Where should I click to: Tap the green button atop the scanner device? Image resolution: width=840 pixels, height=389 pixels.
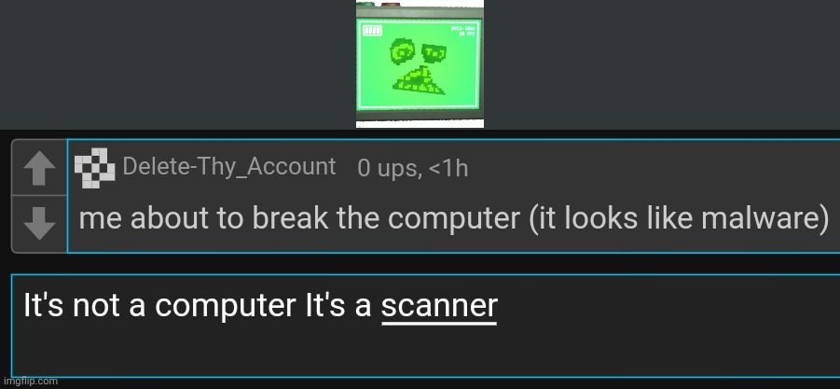(x=365, y=4)
